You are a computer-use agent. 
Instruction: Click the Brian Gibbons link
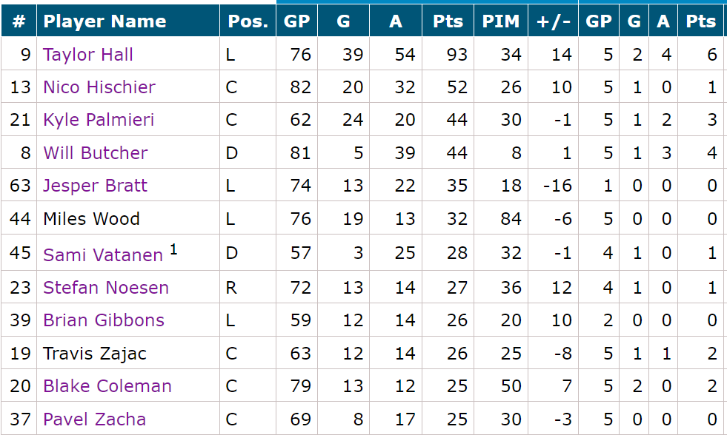(x=104, y=320)
